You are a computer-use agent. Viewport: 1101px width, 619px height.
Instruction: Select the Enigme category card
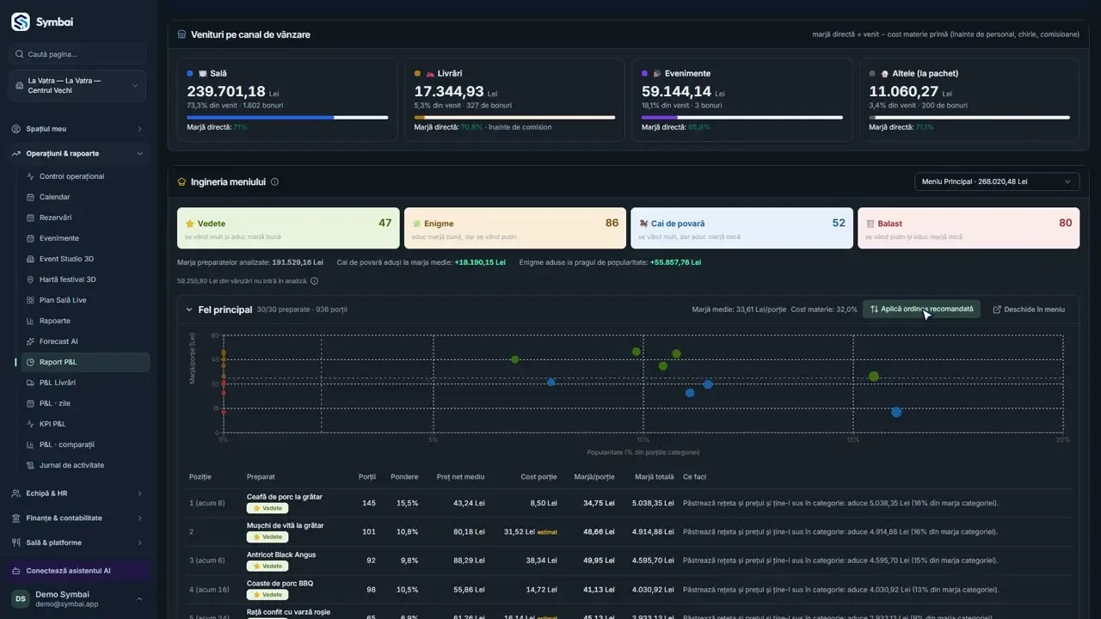pos(515,228)
